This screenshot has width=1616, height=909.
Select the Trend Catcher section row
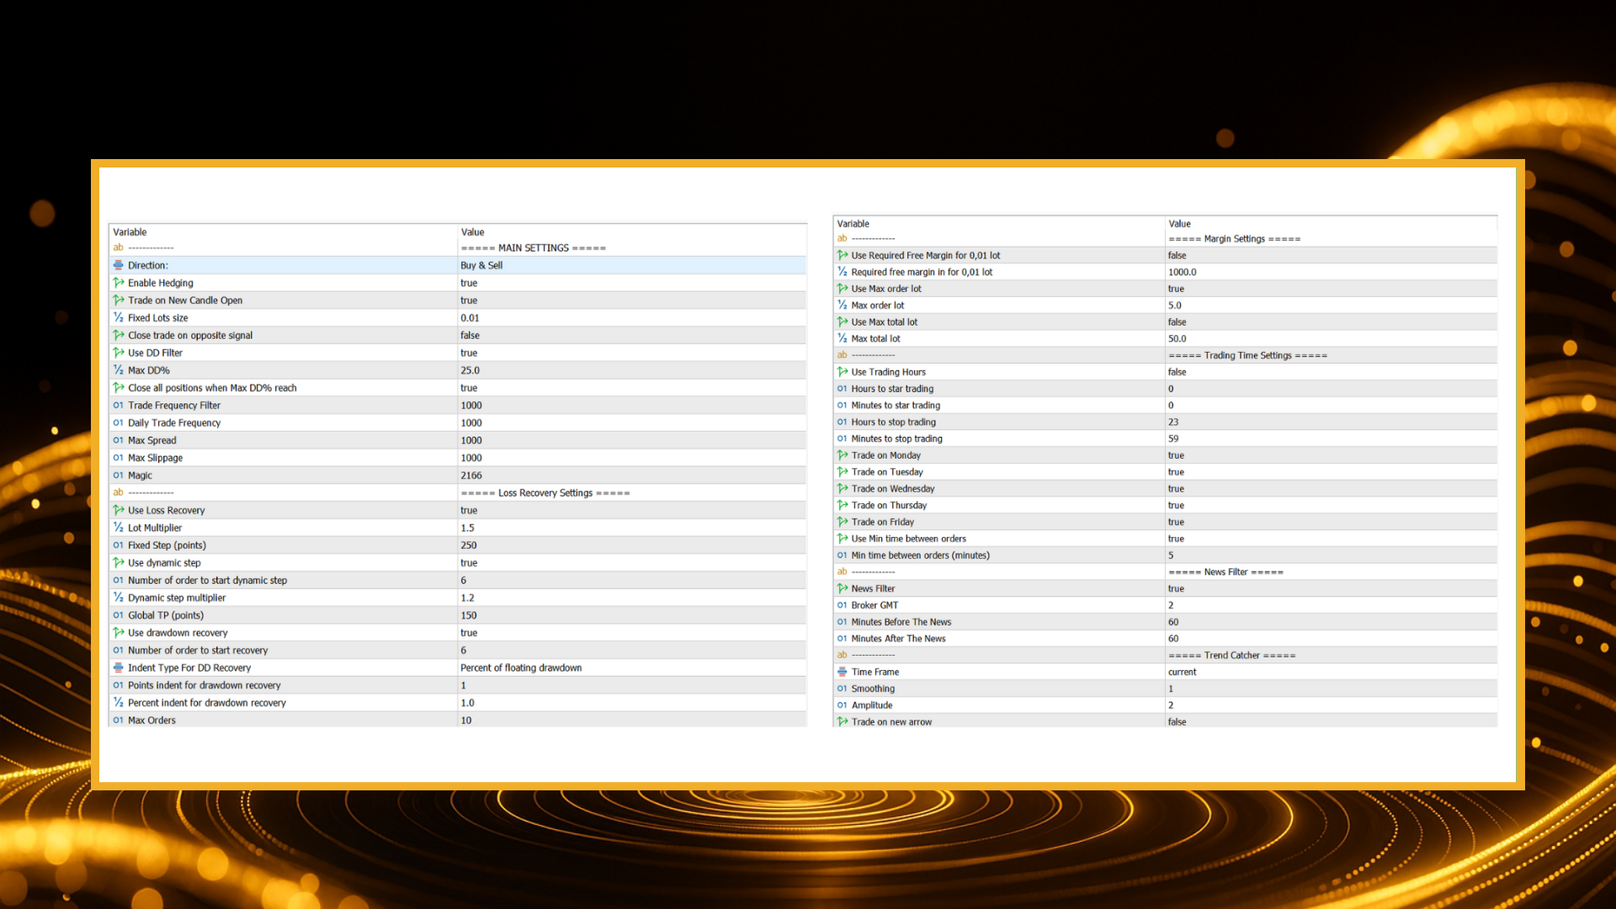coord(1231,655)
